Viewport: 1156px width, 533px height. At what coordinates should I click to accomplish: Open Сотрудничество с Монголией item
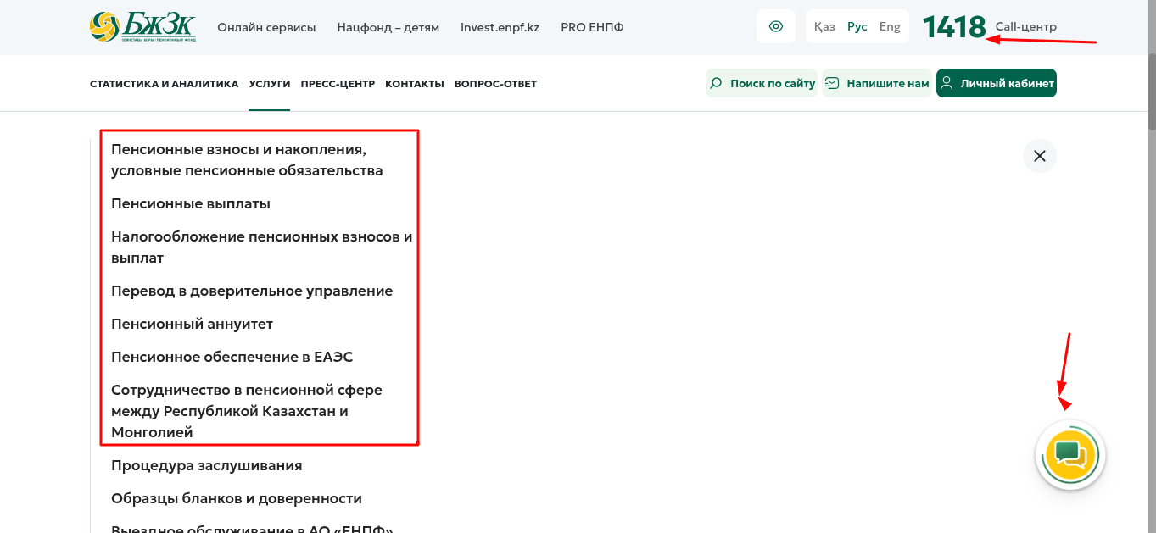coord(247,411)
